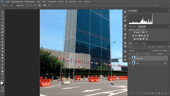The image size is (170, 96).
Task: Toggle pixel layer filter in Layers panel
Action: (150, 47)
